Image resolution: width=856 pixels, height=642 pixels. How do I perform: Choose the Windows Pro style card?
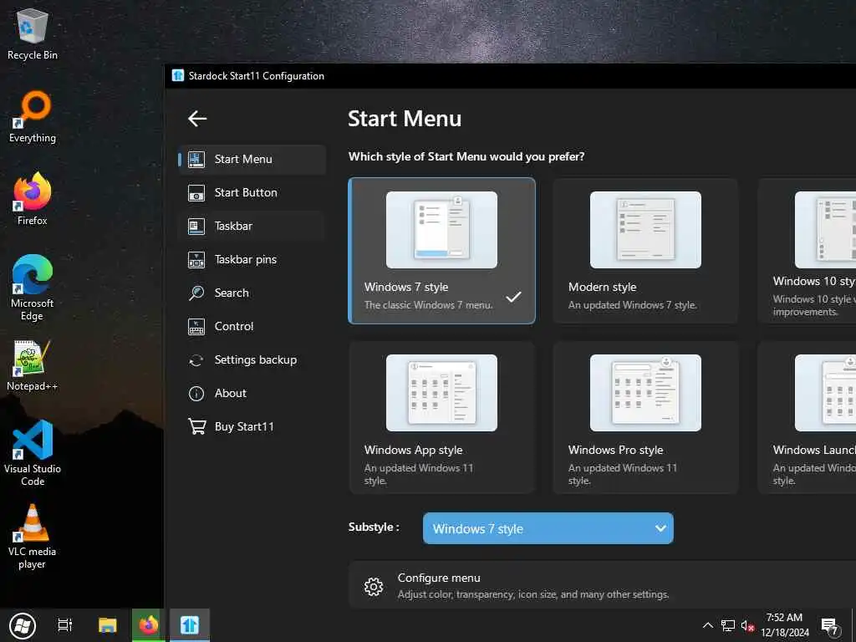pyautogui.click(x=646, y=418)
